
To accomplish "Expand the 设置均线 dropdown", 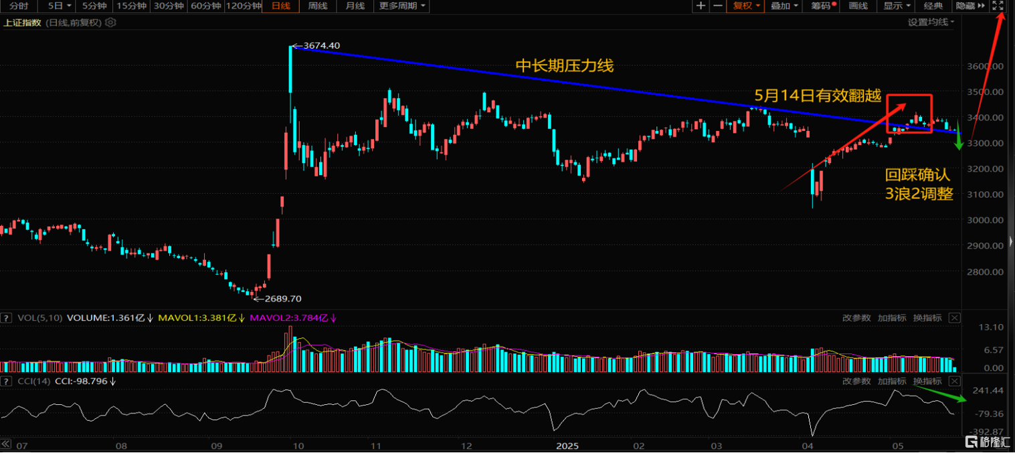I will coord(931,22).
